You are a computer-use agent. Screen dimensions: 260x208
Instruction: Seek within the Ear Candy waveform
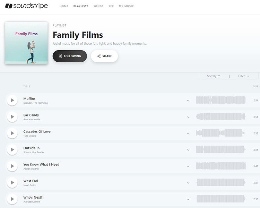221,116
